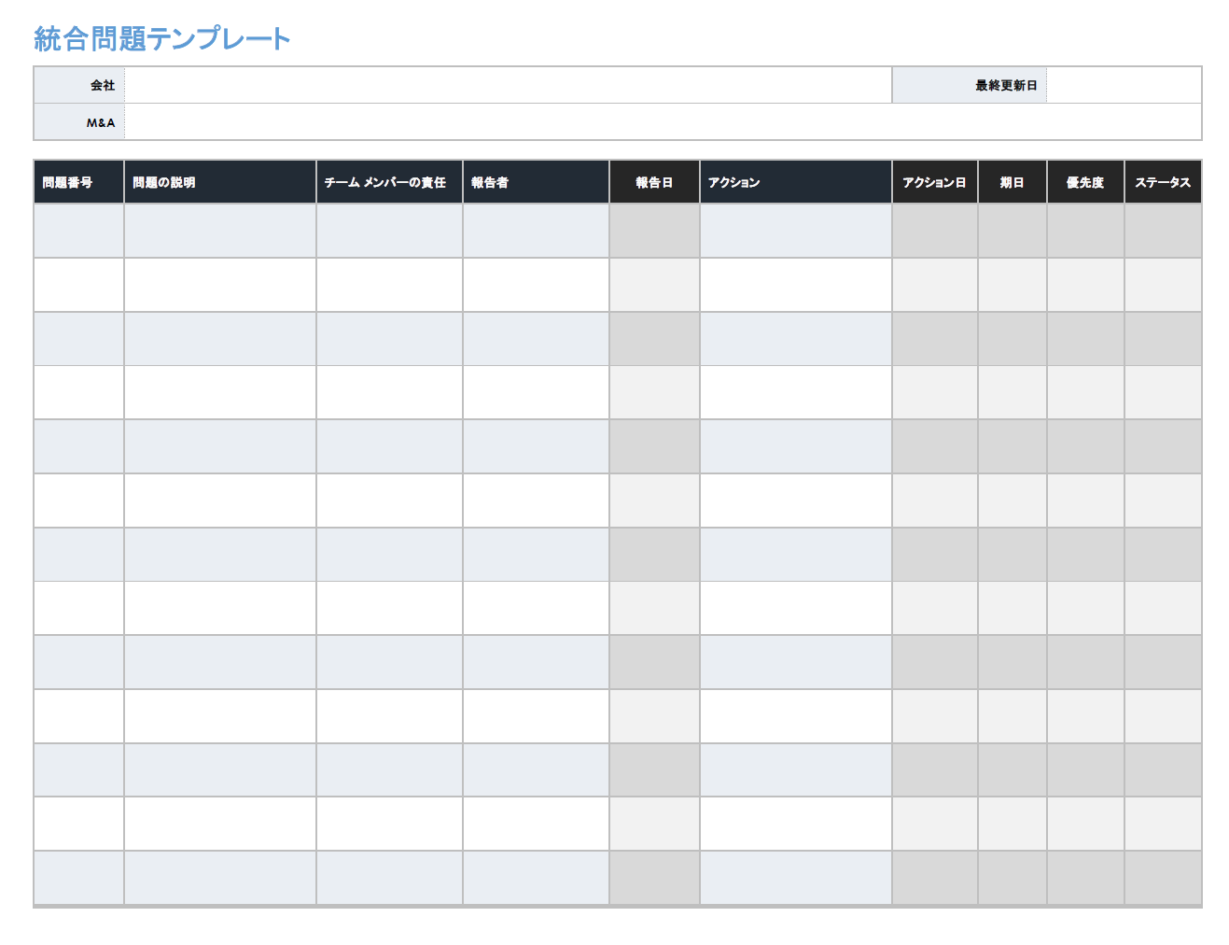Click the title 統合問題テンプレート
This screenshot has height=945, width=1229.
tap(162, 38)
